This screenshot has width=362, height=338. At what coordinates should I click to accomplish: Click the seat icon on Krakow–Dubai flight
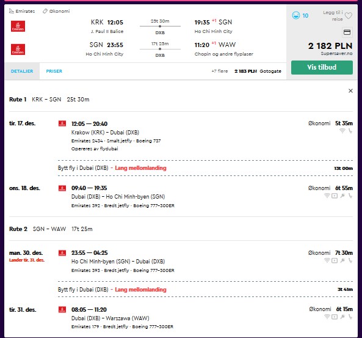350,131
